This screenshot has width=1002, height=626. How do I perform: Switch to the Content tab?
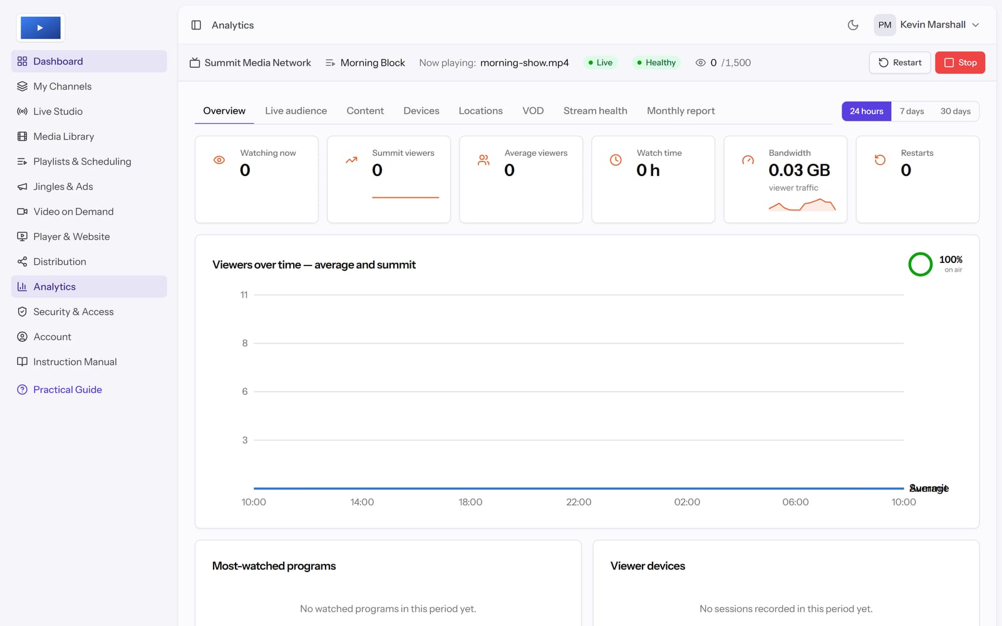click(365, 111)
